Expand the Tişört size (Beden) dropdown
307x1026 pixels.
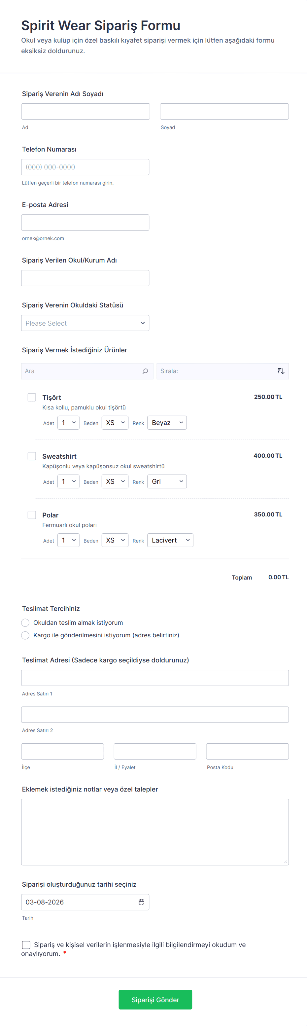(x=115, y=423)
